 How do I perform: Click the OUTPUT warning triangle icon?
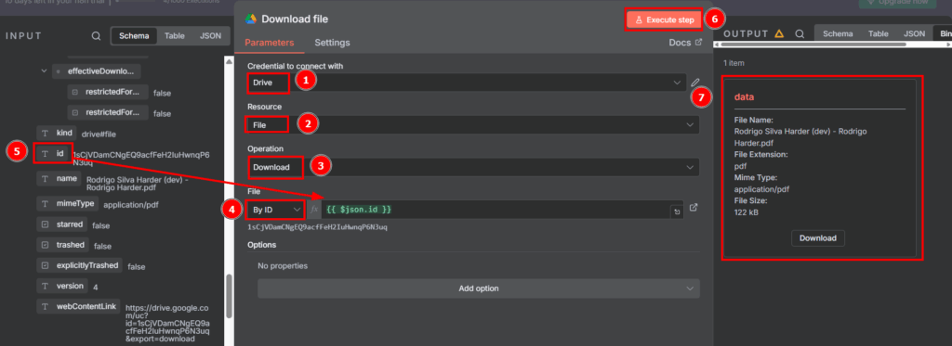point(780,34)
